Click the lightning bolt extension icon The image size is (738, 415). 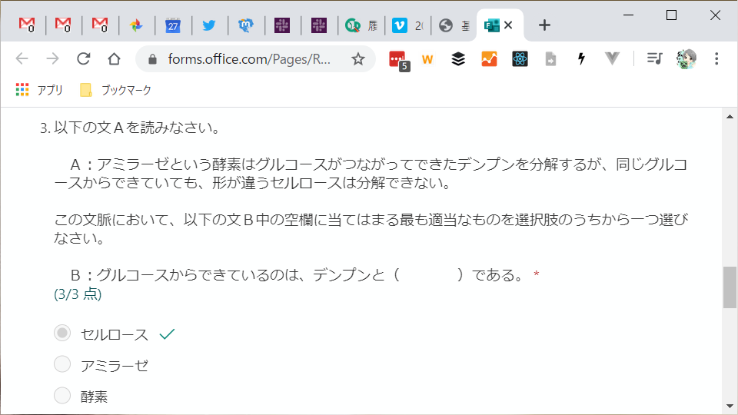point(581,59)
